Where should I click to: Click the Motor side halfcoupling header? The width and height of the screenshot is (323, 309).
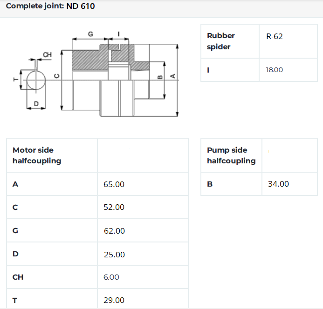pyautogui.click(x=37, y=155)
